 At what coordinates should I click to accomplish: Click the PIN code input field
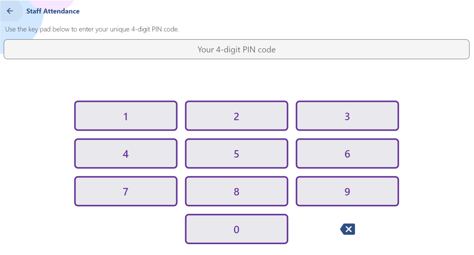[236, 49]
